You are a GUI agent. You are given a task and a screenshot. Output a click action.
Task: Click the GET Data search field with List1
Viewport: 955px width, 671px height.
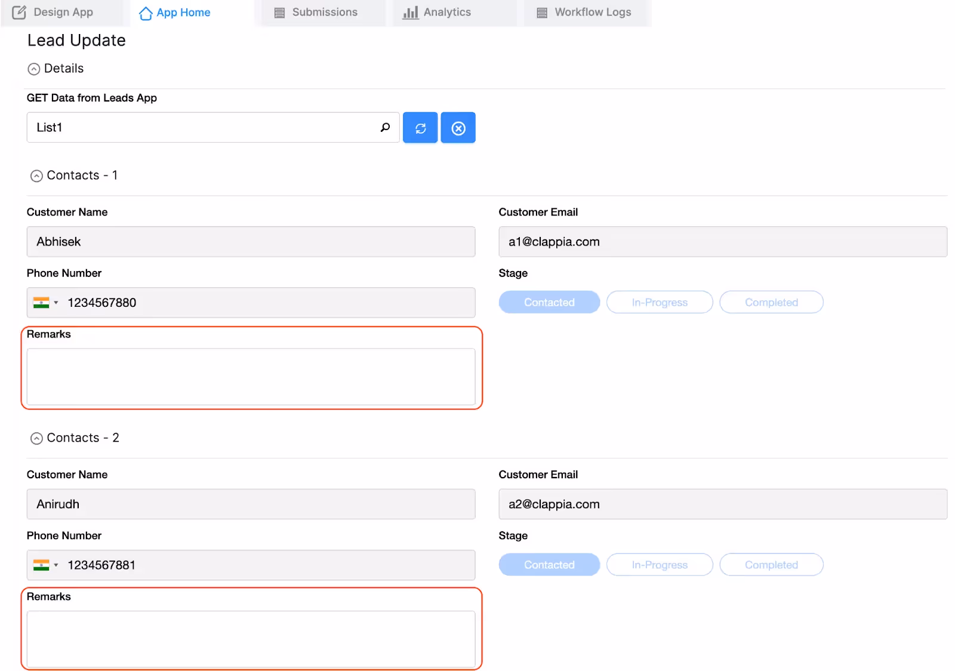[213, 127]
